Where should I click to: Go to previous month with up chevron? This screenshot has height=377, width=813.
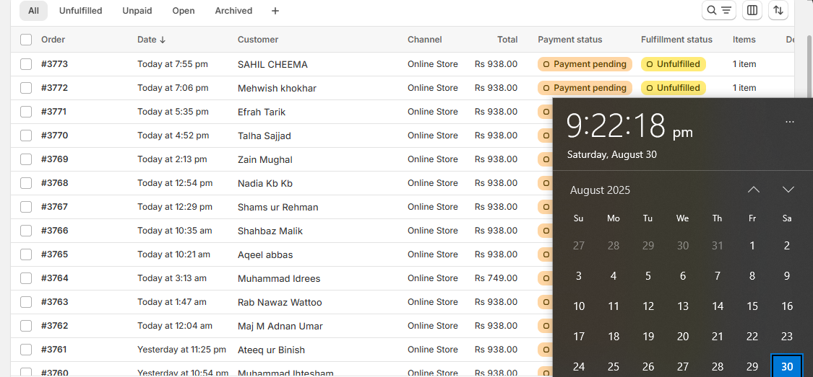[x=754, y=190]
